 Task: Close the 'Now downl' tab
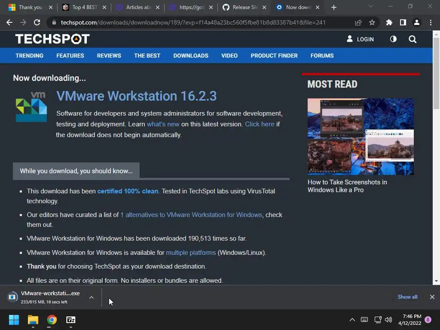click(318, 8)
